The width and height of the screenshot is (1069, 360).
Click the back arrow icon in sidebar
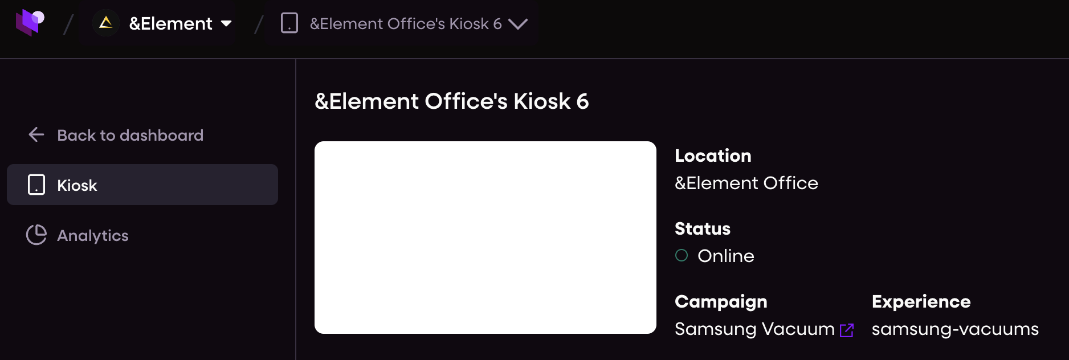36,135
